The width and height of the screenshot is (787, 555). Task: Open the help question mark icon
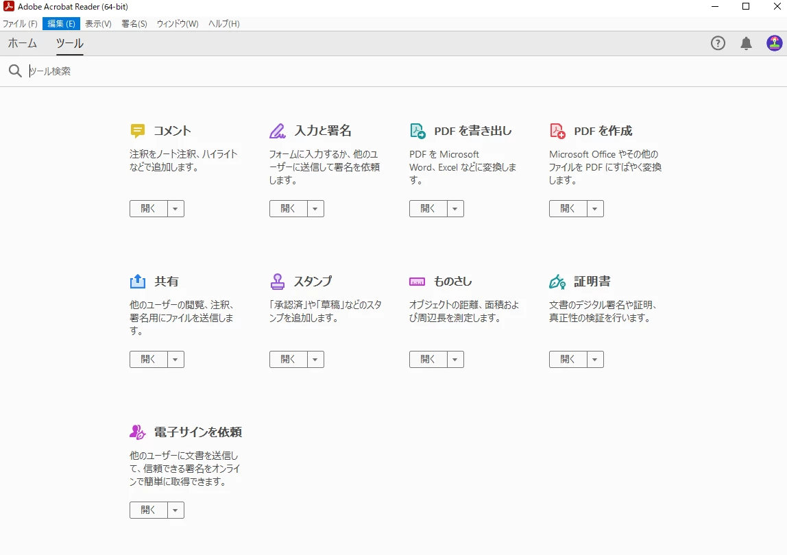point(718,44)
